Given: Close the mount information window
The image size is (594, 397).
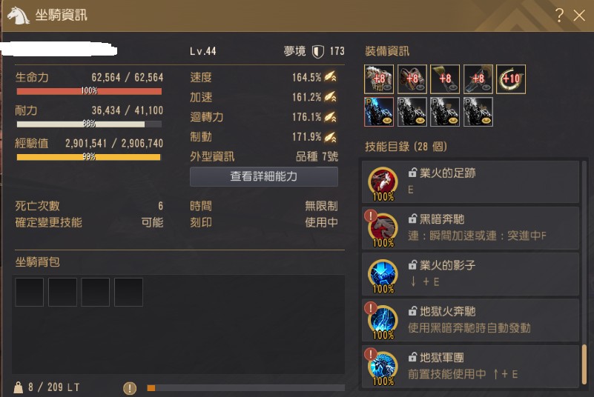Looking at the screenshot, I should click(579, 16).
